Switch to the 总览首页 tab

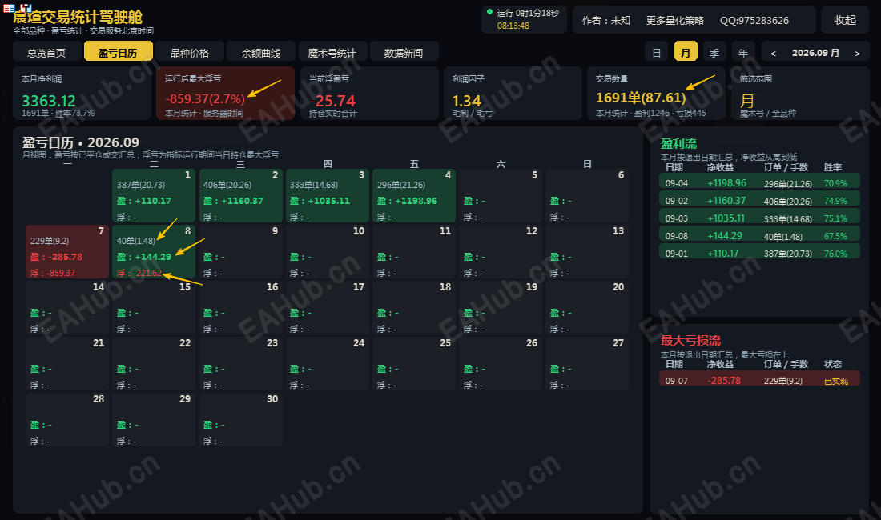[x=46, y=53]
